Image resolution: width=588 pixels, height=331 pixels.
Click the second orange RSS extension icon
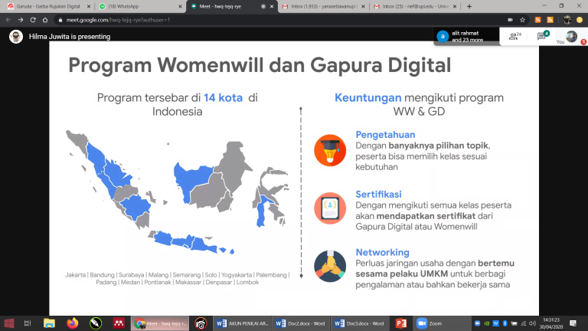click(550, 20)
